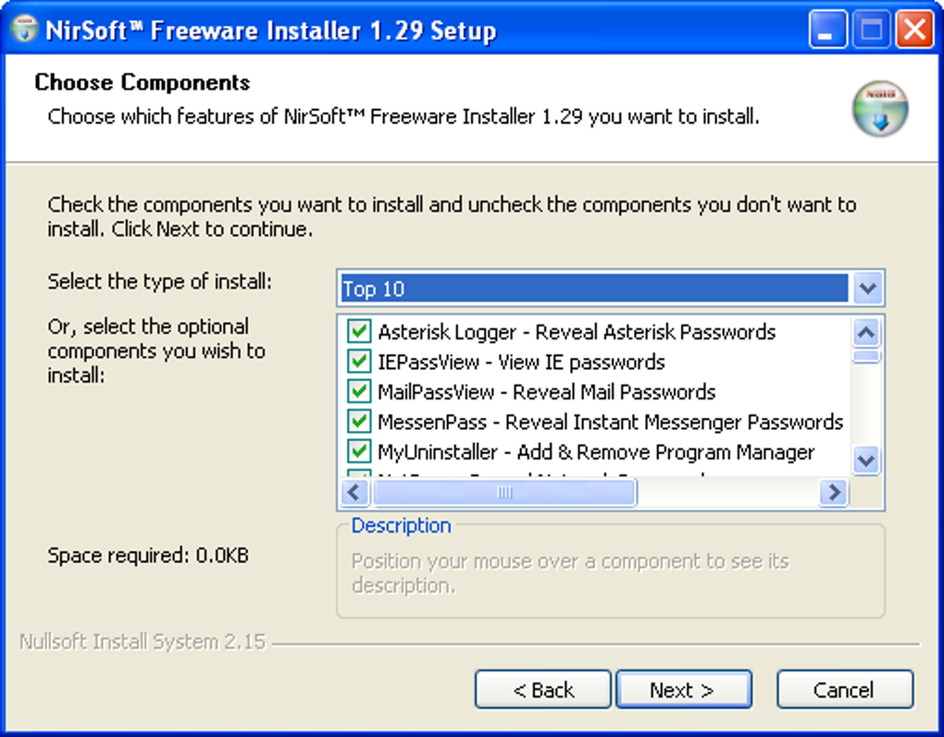Image resolution: width=944 pixels, height=737 pixels.
Task: Toggle MailPassView checkbox
Action: point(359,392)
